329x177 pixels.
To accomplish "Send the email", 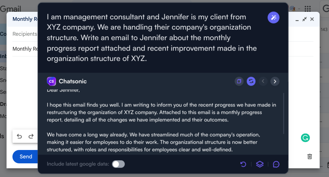I will (26, 157).
